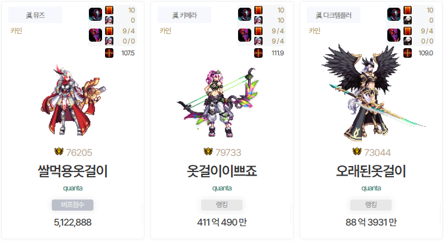444x244 pixels.
Task: Toggle the 랭킹 badge under 옷걸이이쁘죠
Action: (222, 205)
